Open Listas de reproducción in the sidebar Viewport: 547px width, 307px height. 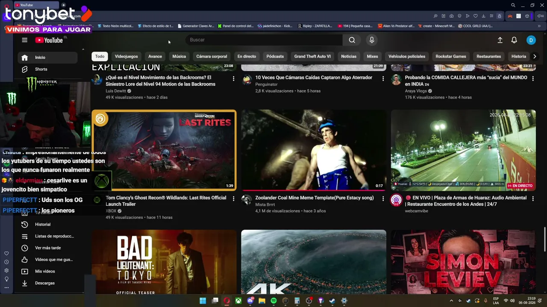click(x=48, y=236)
